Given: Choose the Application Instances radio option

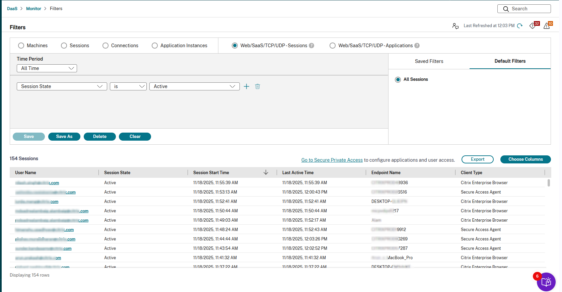Looking at the screenshot, I should (155, 46).
